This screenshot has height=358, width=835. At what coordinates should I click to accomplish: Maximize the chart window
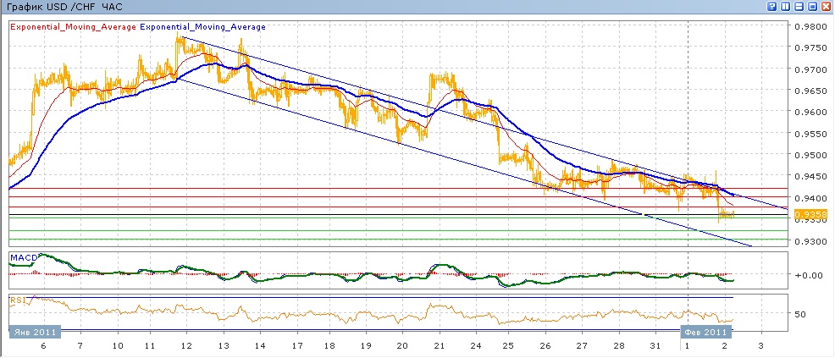pyautogui.click(x=813, y=7)
